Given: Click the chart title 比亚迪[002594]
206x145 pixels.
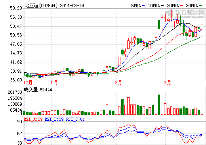Looking at the screenshot, I should coord(41,6).
